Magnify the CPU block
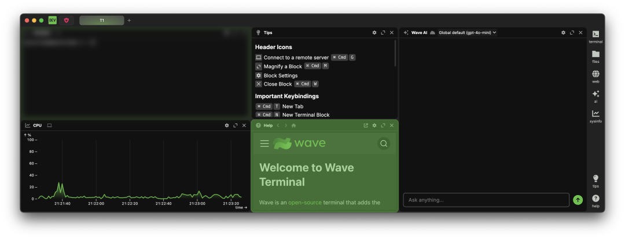The height and width of the screenshot is (239, 625). (x=236, y=125)
